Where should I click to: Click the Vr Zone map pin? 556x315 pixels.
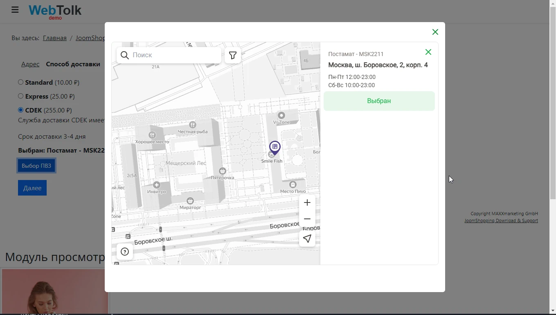281,115
